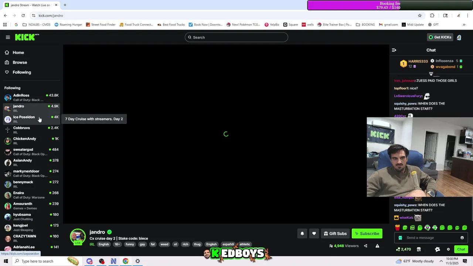
Task: Click the Get KICKs button
Action: click(x=440, y=37)
